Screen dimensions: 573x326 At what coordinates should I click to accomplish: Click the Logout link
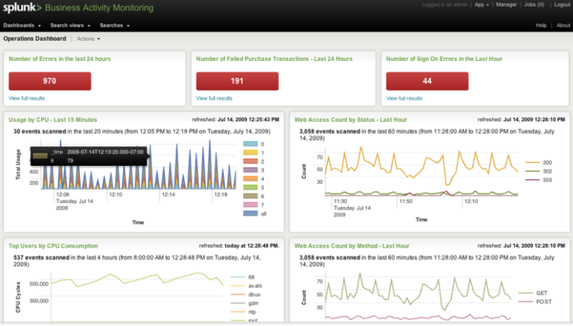(562, 4)
